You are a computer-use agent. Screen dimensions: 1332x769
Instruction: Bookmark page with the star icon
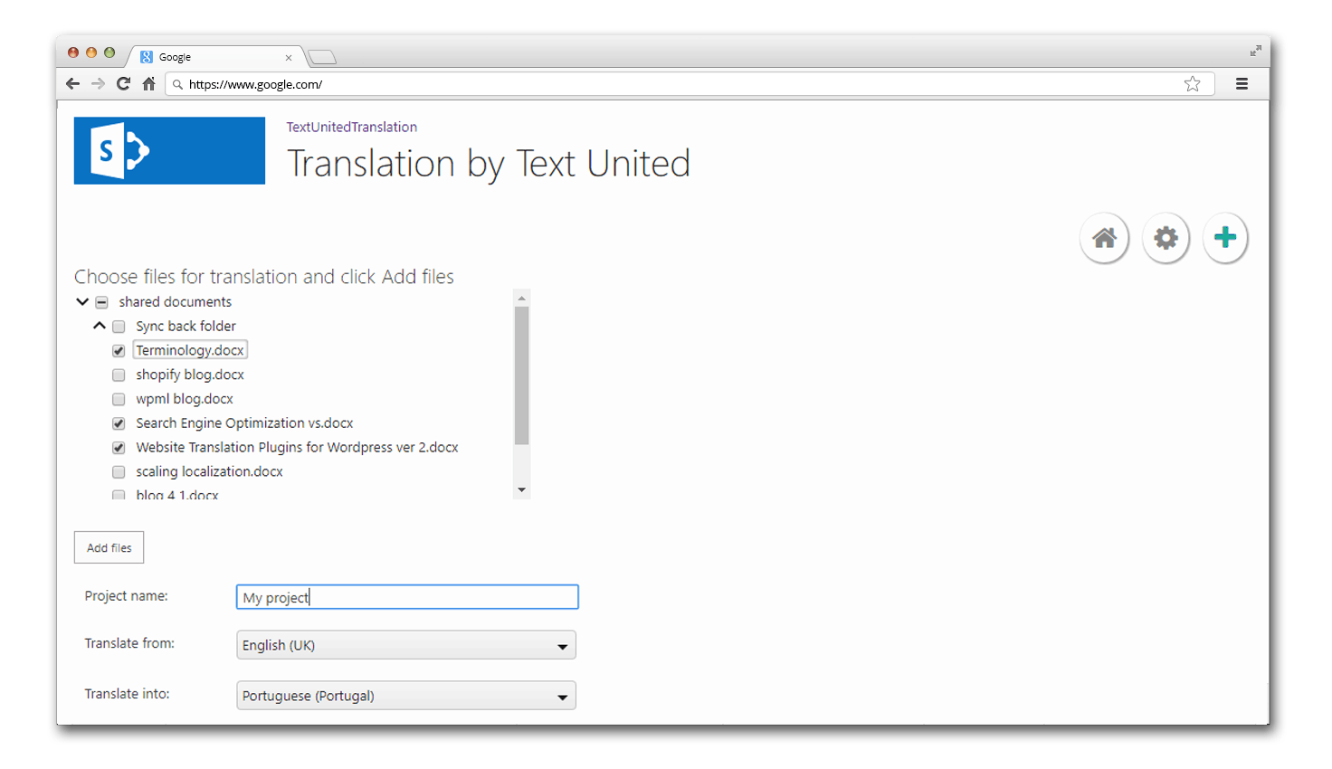tap(1193, 84)
